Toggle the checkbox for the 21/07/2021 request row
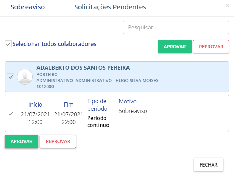234x175 pixels. pos(11,113)
